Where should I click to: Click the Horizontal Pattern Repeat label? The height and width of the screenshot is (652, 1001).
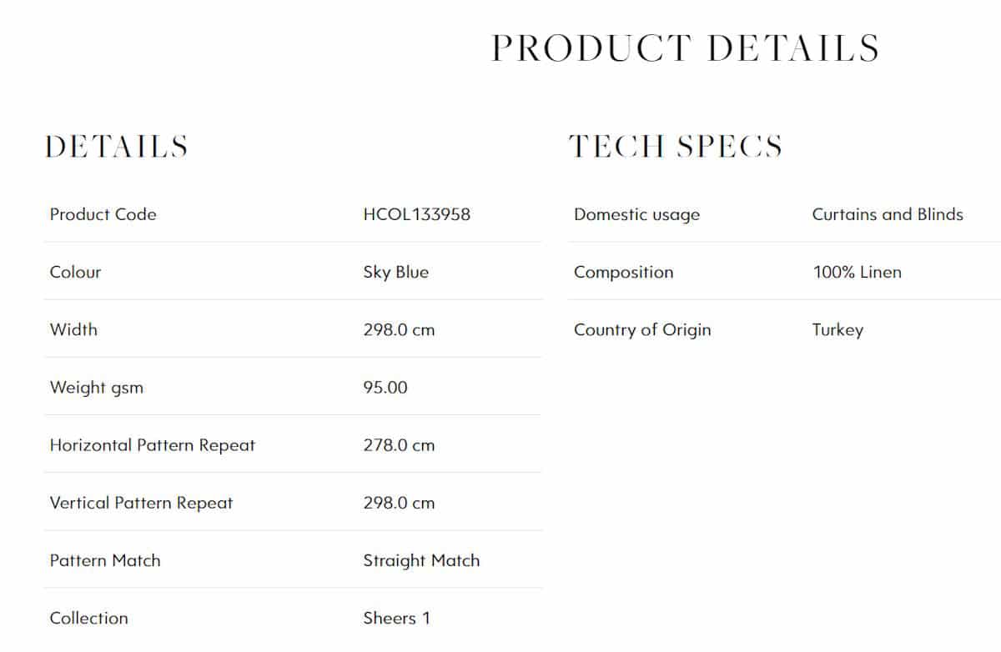coord(153,445)
